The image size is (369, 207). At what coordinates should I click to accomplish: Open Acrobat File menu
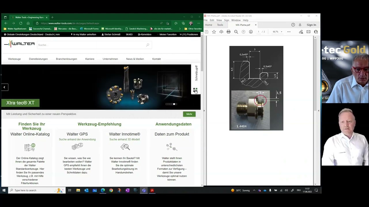[x=206, y=20]
